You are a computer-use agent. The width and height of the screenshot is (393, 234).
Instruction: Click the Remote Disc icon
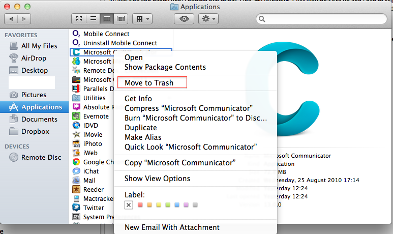[x=14, y=157]
